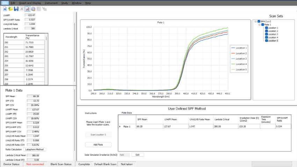Select transmittance value 32.7980
The width and height of the screenshot is (297, 167).
pos(35,47)
